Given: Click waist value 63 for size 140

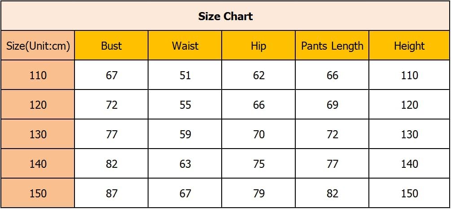Looking at the screenshot, I should tap(185, 164).
